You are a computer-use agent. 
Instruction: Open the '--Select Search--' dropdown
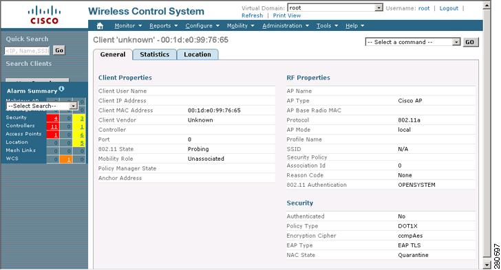(42, 106)
